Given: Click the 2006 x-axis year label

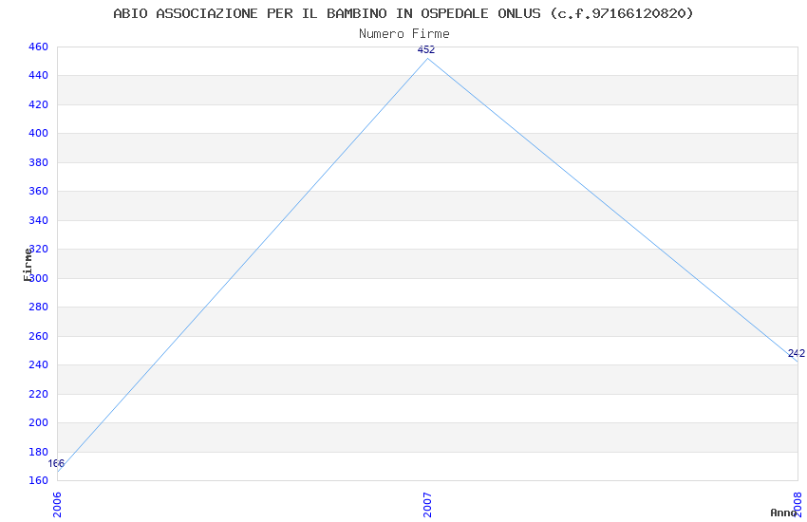Looking at the screenshot, I should [x=57, y=505].
